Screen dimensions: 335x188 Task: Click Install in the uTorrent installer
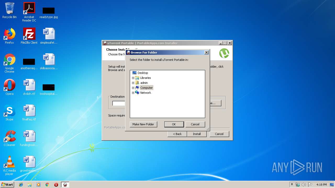click(x=197, y=134)
